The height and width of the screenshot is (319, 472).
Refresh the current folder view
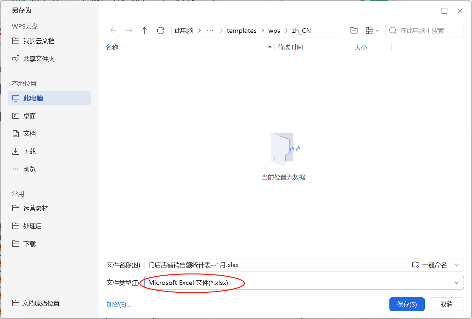[160, 30]
